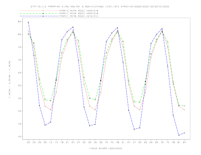201x155 pixels.
Task: Click the x-axis forecast hour label 48
Action: (x=118, y=142)
